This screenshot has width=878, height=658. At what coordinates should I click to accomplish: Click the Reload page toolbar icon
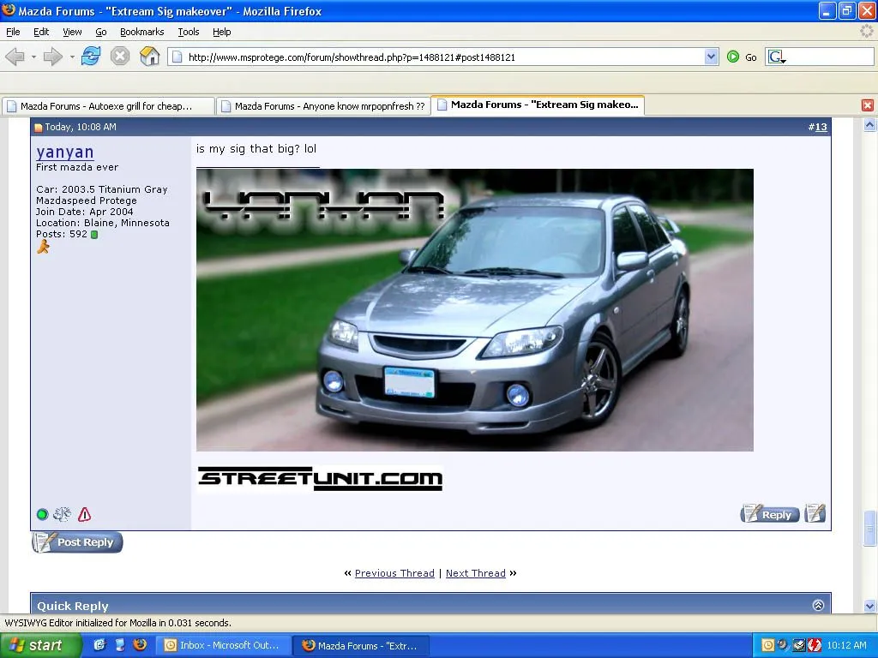pos(91,57)
